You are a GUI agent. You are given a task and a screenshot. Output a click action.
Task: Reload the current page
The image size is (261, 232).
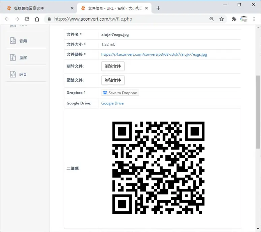(x=27, y=19)
